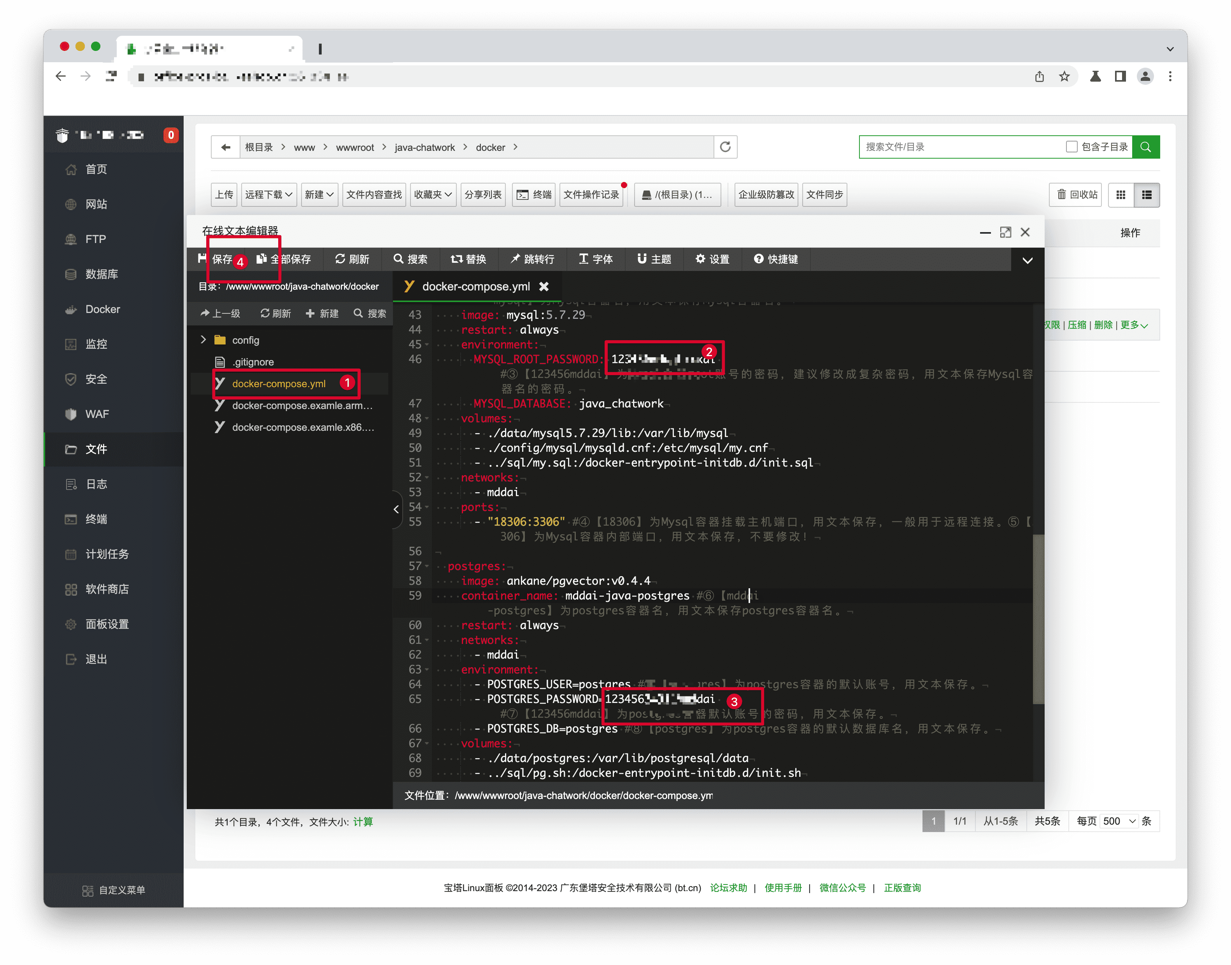
Task: Open the /(根目录) disk button
Action: point(677,195)
